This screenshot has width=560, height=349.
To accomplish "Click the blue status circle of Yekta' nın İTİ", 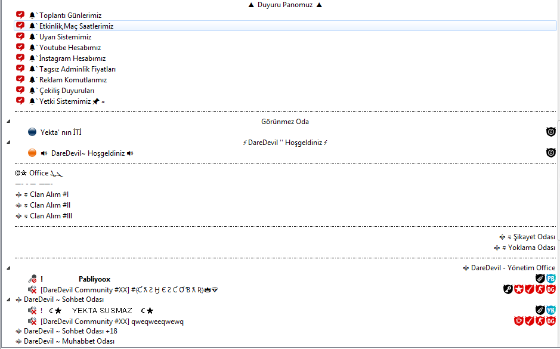I will pos(32,132).
